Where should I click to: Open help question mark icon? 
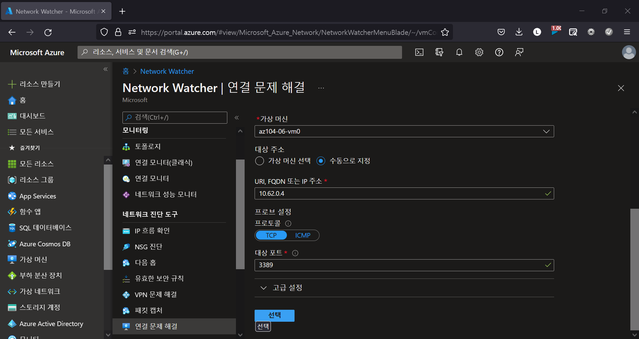pos(499,52)
